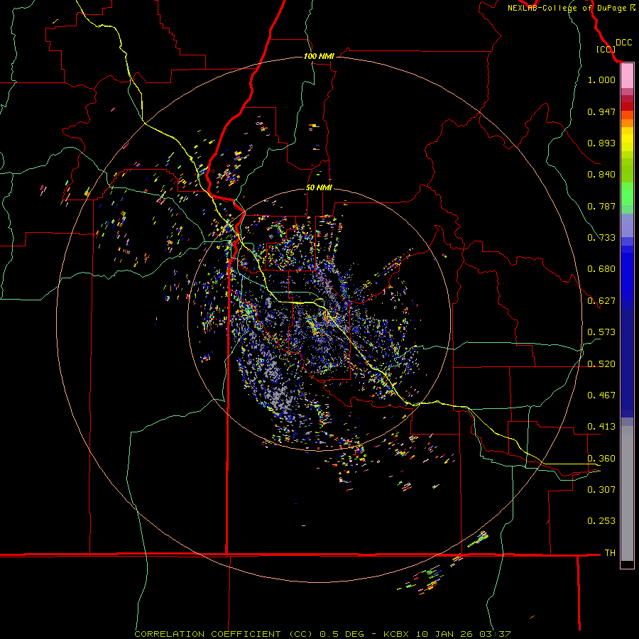
Task: Click the DCC label above the color bar
Action: click(624, 43)
